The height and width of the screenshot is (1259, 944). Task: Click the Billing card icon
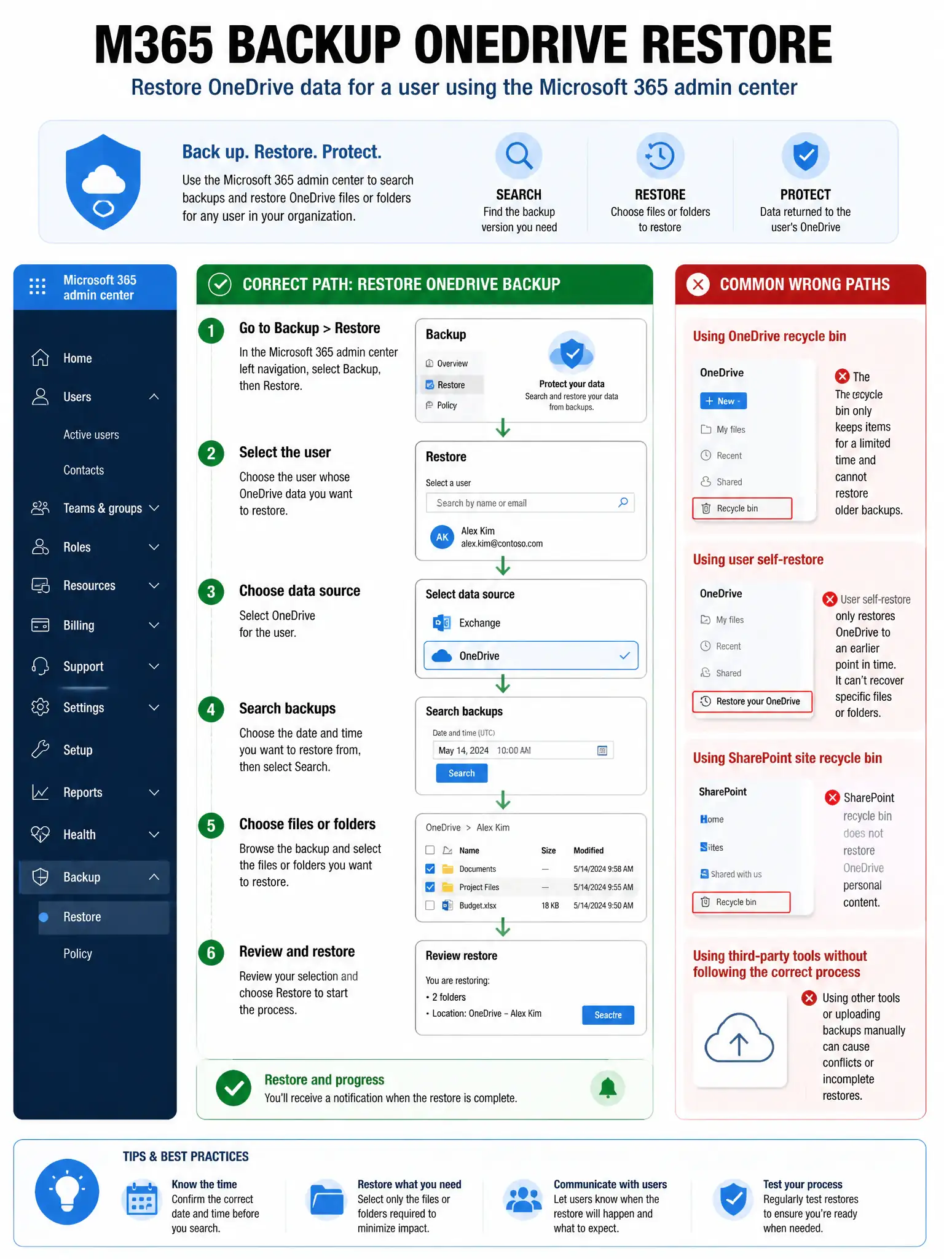(x=40, y=625)
